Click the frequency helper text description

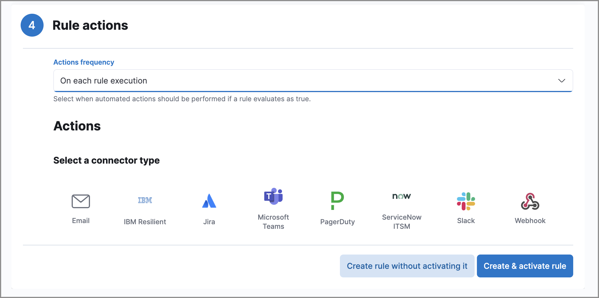(182, 99)
